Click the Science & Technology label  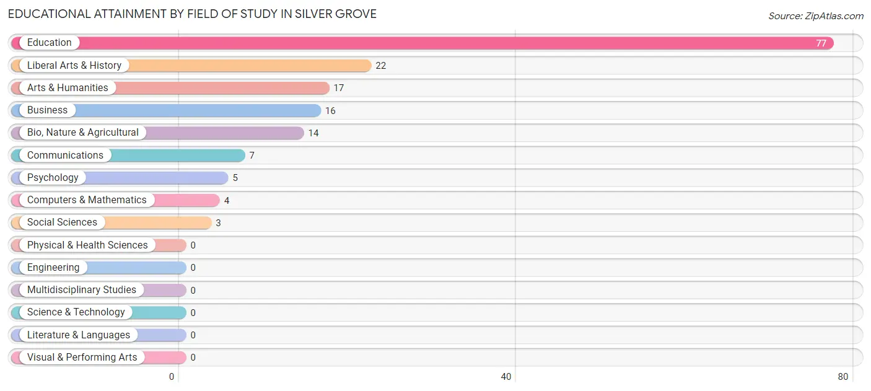click(76, 312)
